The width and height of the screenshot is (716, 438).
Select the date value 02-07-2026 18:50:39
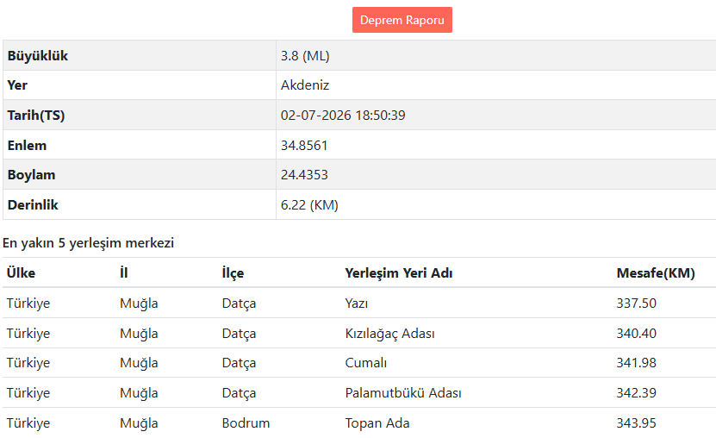point(343,115)
